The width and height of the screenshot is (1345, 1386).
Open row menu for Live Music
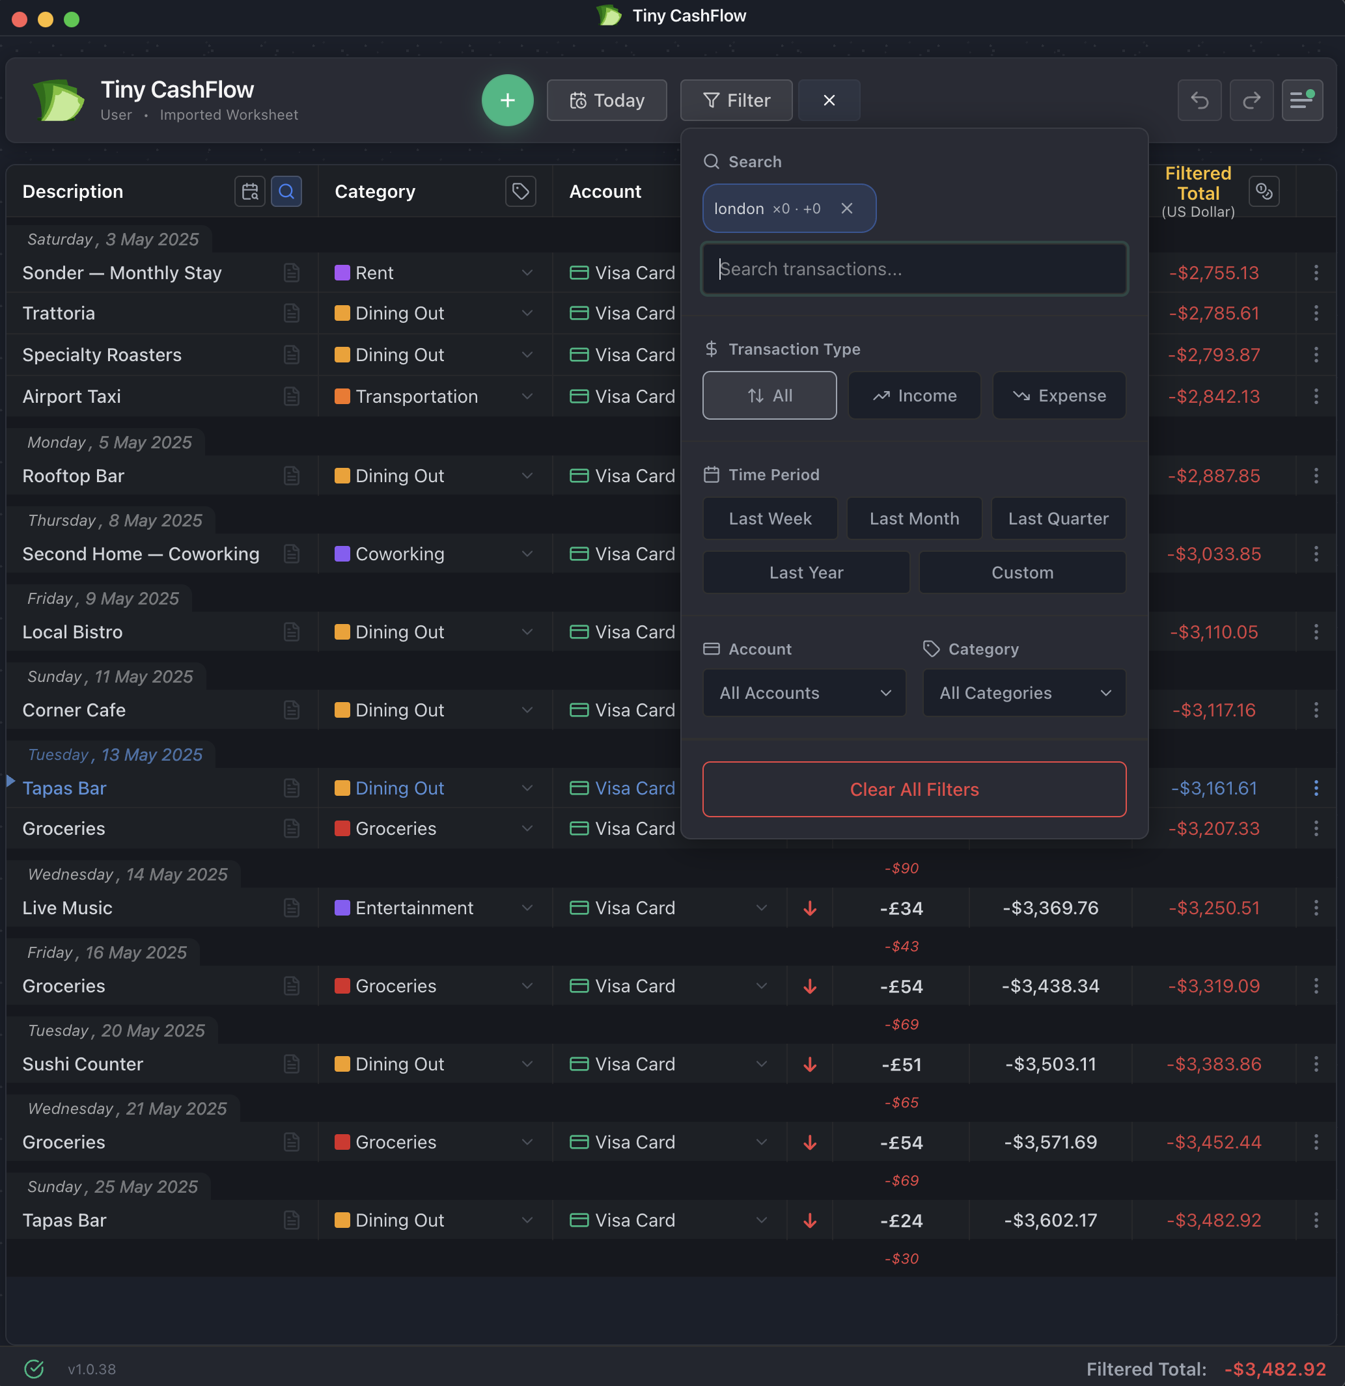tap(1316, 908)
